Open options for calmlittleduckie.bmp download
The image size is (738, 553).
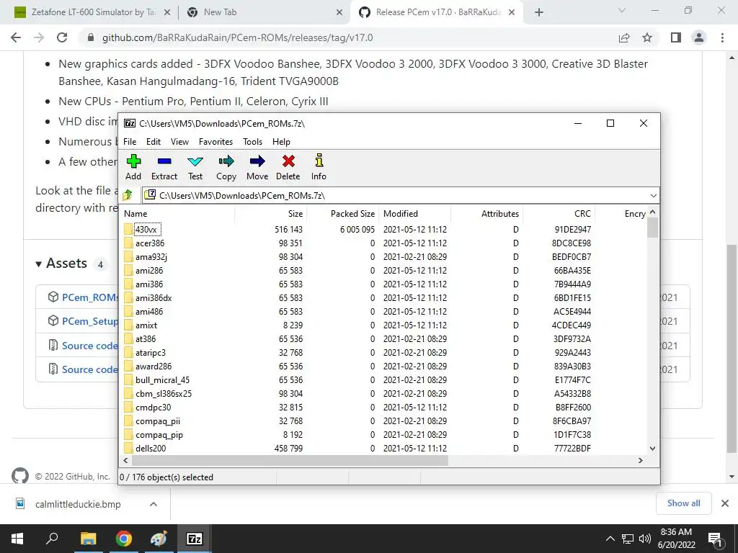153,504
